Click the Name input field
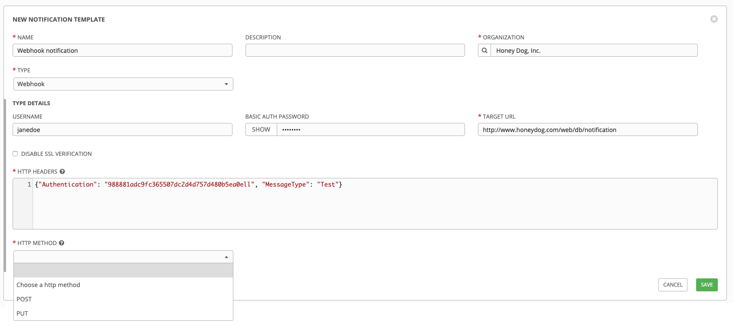The image size is (733, 326). [122, 51]
